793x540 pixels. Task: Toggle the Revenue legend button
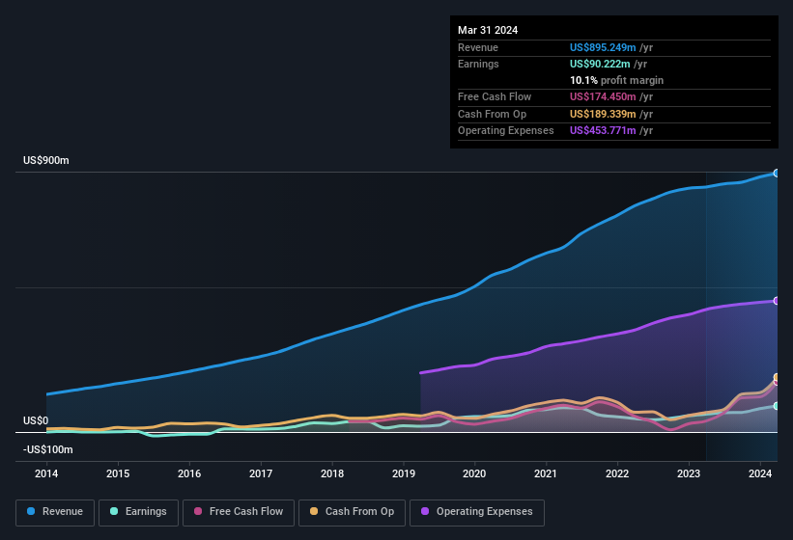pos(55,513)
